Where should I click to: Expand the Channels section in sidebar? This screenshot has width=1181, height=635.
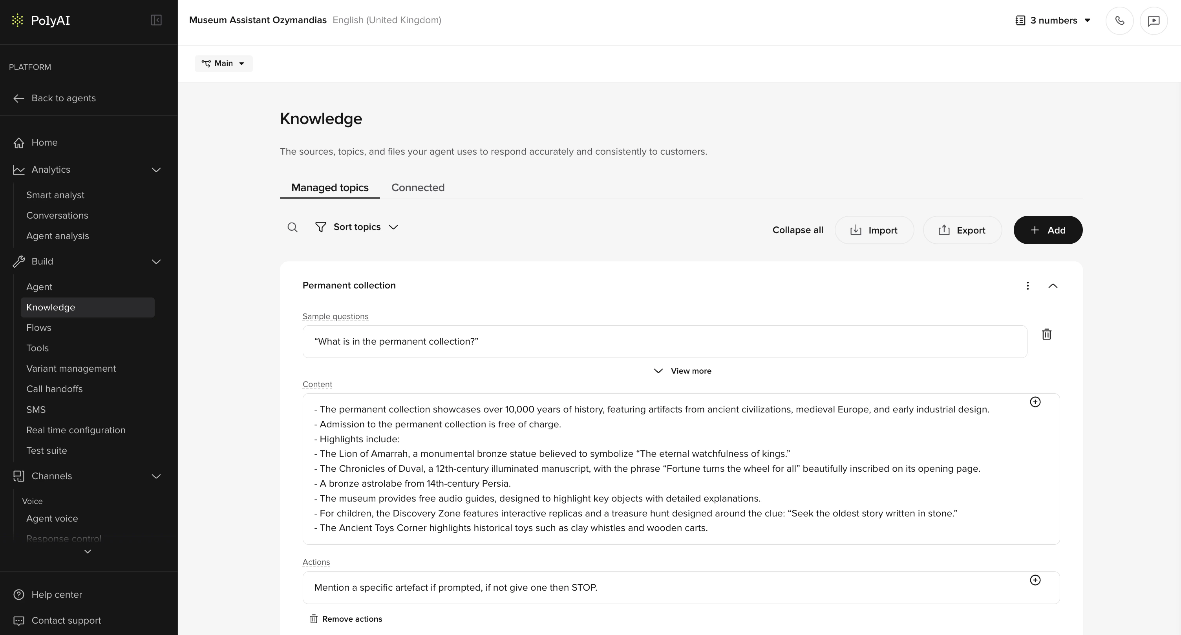coord(156,476)
